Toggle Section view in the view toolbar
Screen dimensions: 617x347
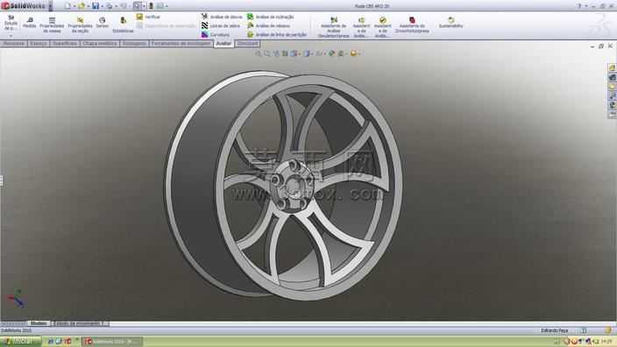[285, 53]
